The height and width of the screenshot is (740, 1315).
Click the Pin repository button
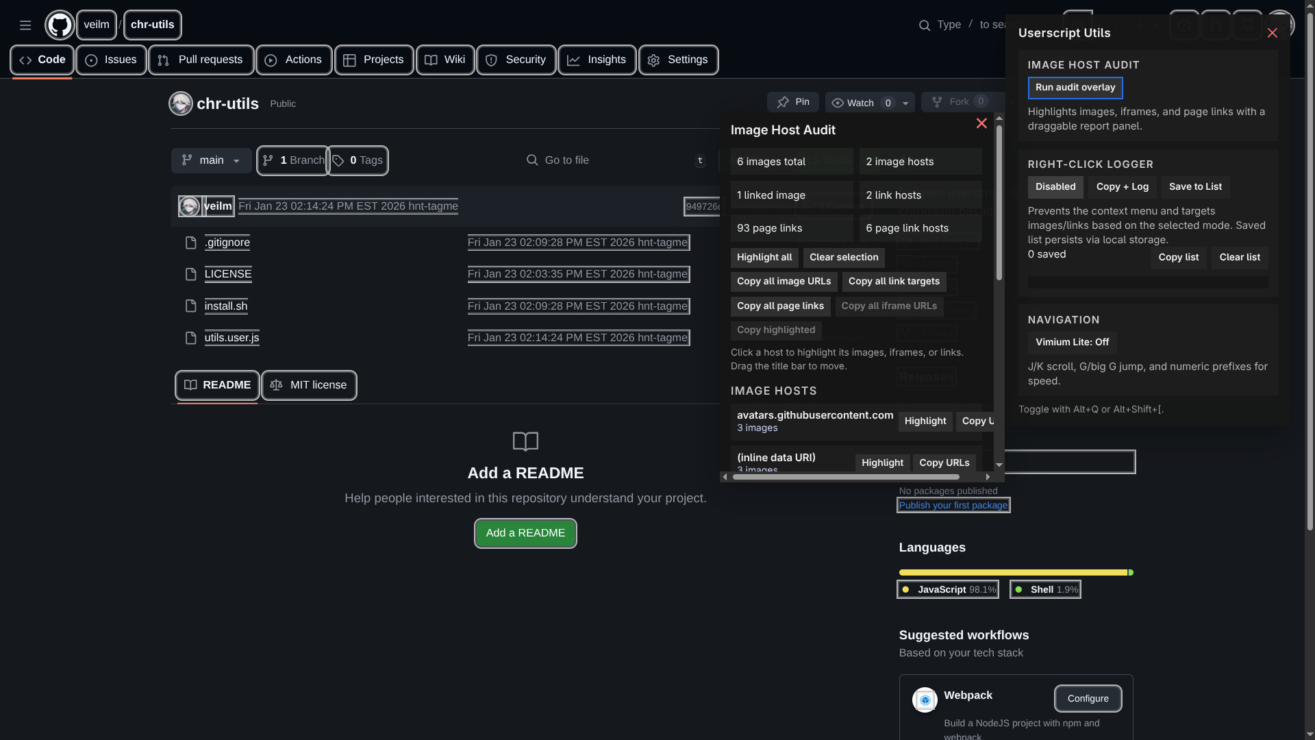click(793, 102)
